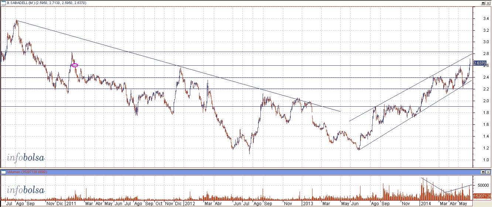Image resolution: width=492 pixels, height=207 pixels.
Task: Select the magenta ellipse marker on the chart
Action: (74, 65)
